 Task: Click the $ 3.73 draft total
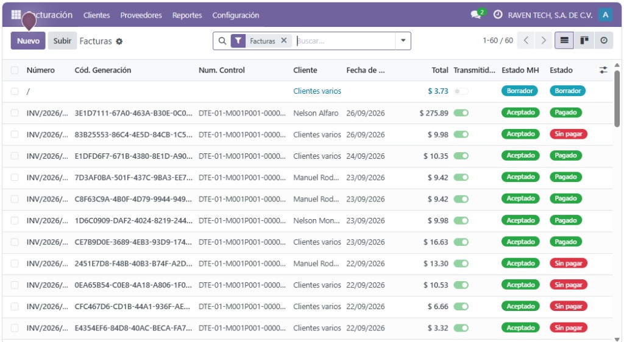click(438, 91)
